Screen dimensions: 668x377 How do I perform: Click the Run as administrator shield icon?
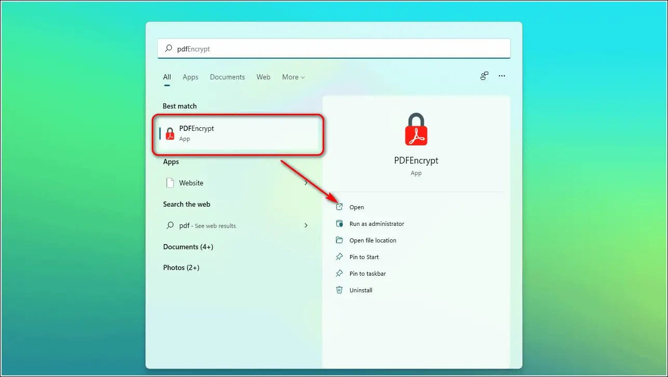point(339,223)
